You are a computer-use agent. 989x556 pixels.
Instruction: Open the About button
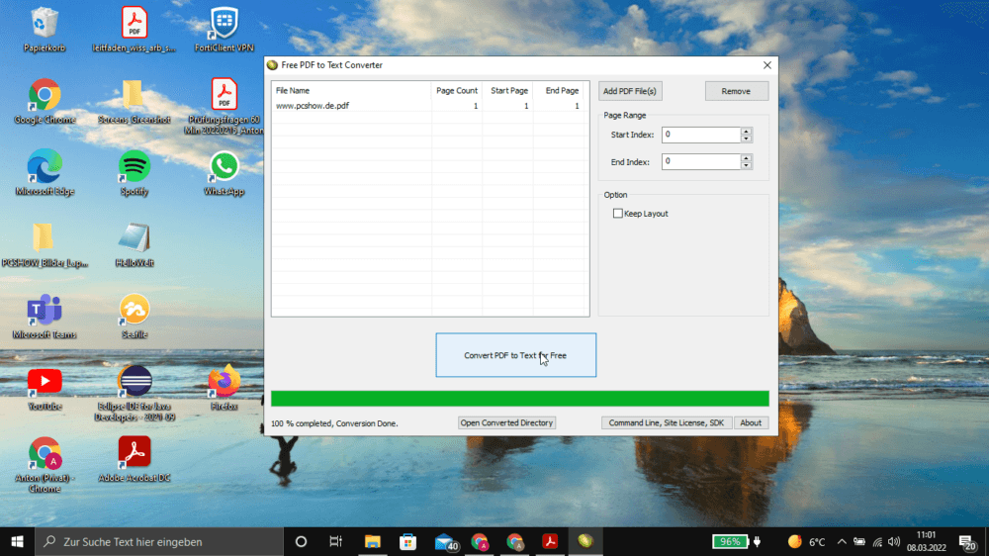click(751, 422)
